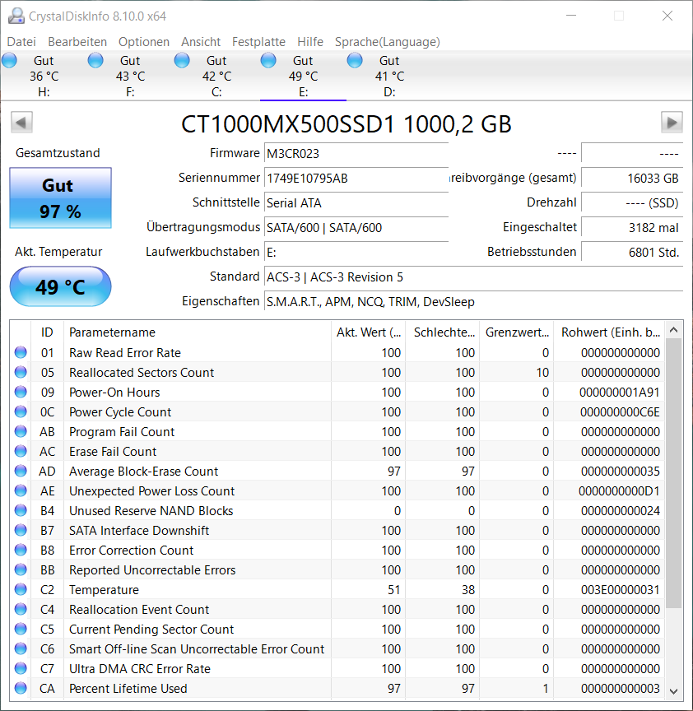The width and height of the screenshot is (693, 711).
Task: Click the Standard field ACS-3 Revision 5
Action: click(473, 277)
